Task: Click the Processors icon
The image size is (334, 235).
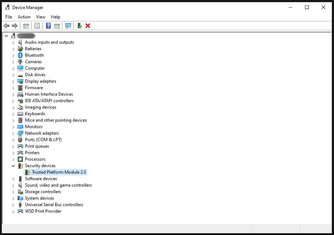Action: pyautogui.click(x=20, y=159)
